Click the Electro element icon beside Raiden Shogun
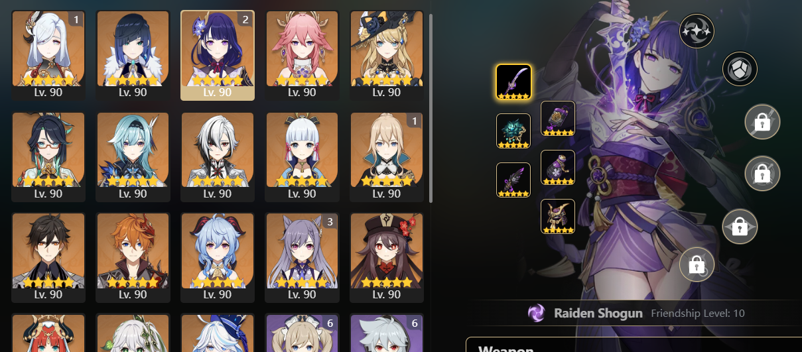The width and height of the screenshot is (802, 352). pos(537,313)
